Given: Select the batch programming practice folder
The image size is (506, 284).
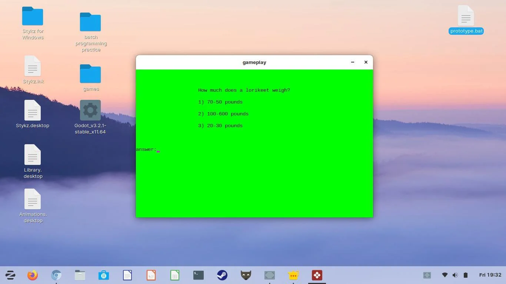Looking at the screenshot, I should pyautogui.click(x=91, y=32).
